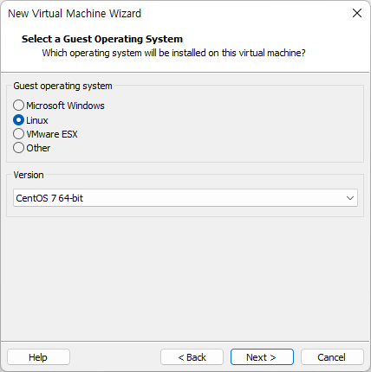The height and width of the screenshot is (372, 371).
Task: Close the wizard with the X button
Action: 357,13
